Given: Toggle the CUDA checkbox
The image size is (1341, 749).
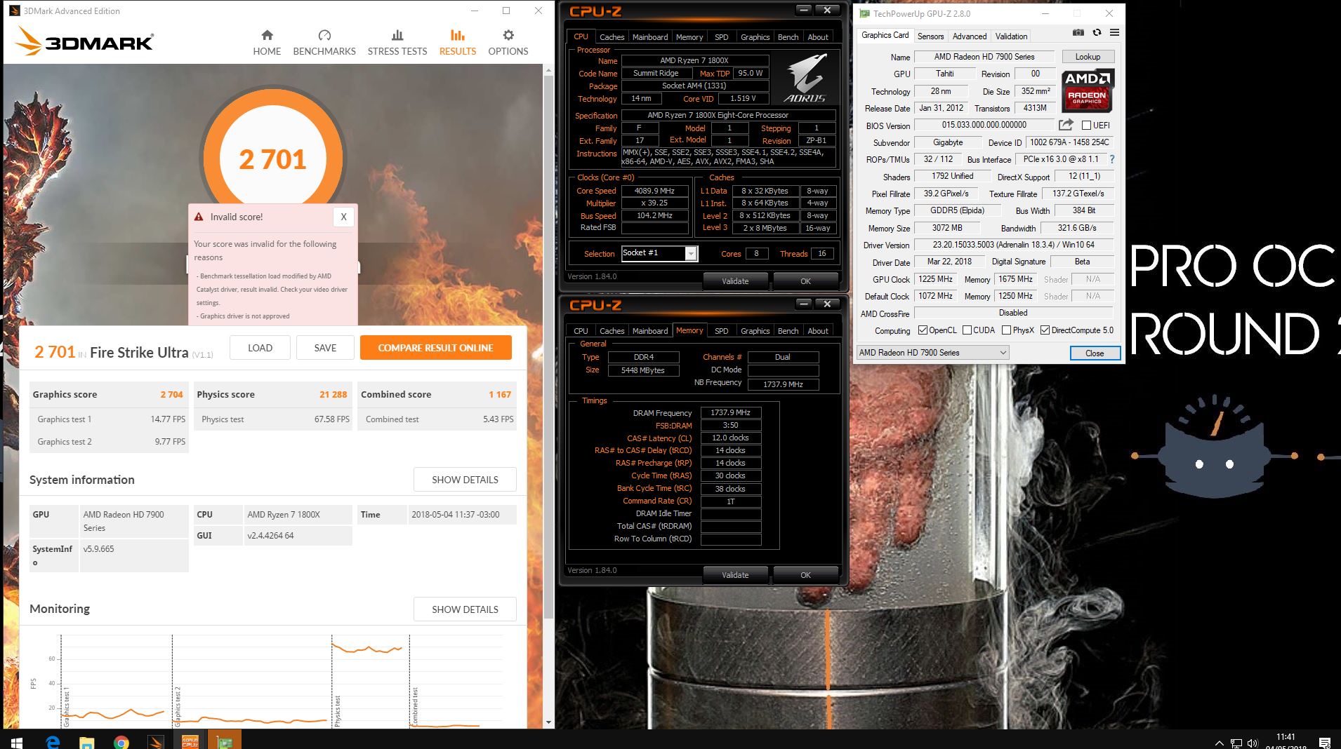Looking at the screenshot, I should point(967,330).
